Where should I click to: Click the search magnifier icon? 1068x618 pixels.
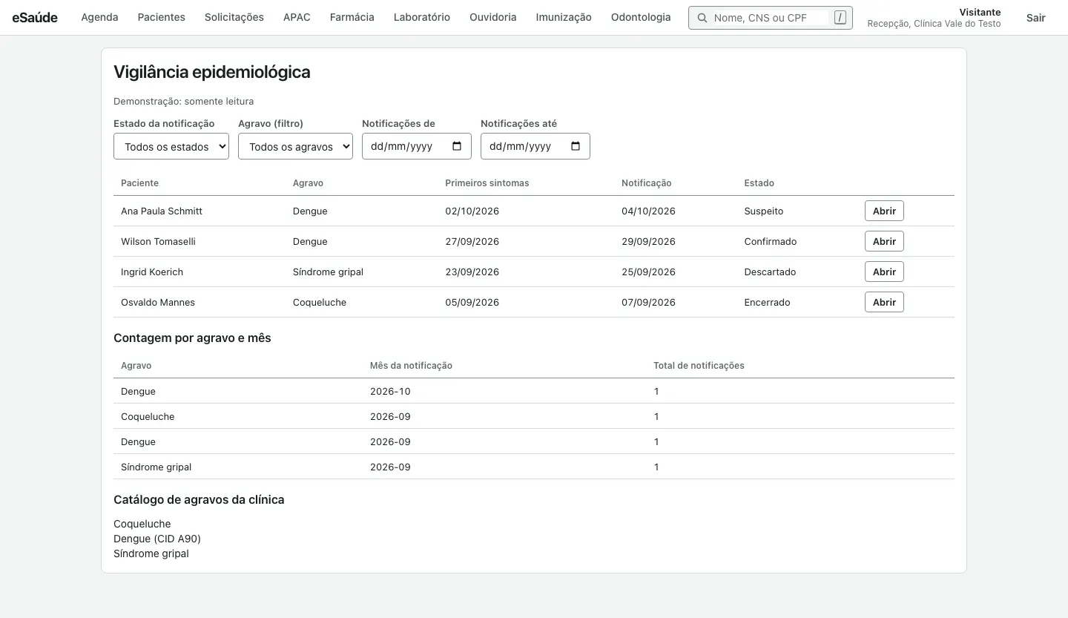(702, 18)
